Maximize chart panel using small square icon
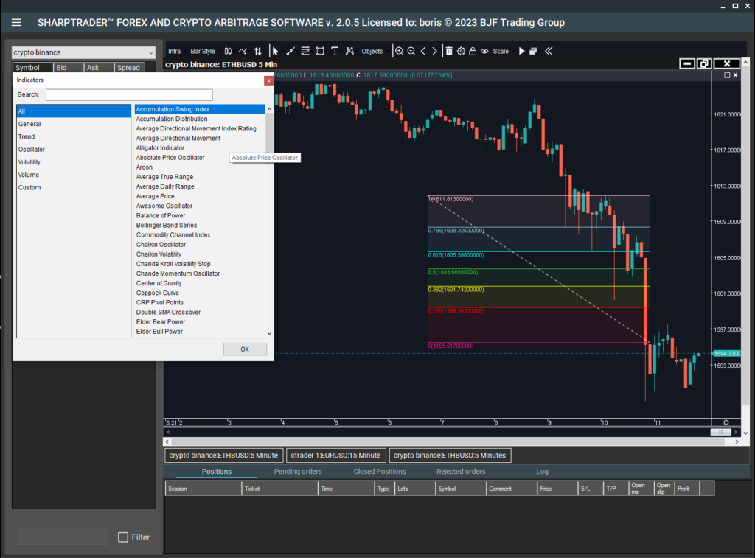 pos(727,75)
